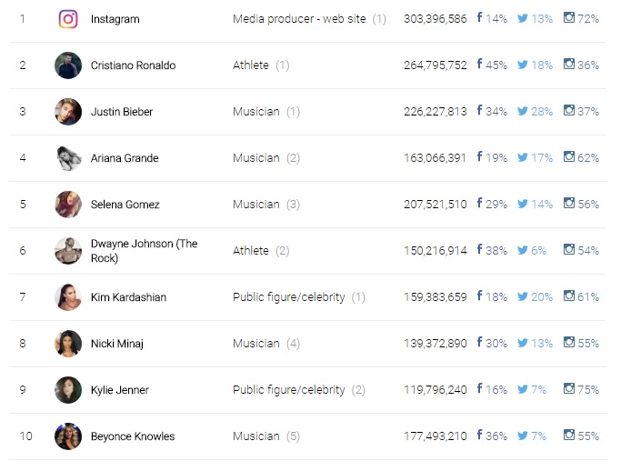This screenshot has height=461, width=621.
Task: Click Twitter icon in Beyonce Knowles row
Action: click(523, 436)
